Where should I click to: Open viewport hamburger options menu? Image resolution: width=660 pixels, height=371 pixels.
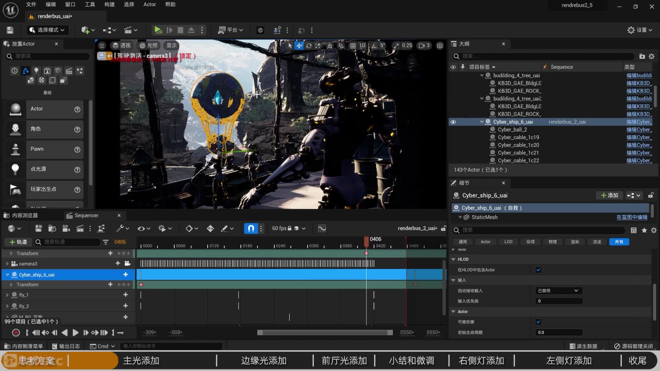click(x=102, y=46)
